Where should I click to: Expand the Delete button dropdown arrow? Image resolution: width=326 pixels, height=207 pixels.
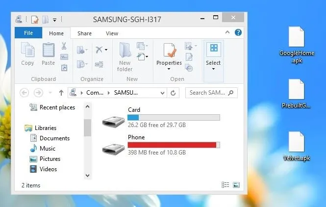coord(106,50)
